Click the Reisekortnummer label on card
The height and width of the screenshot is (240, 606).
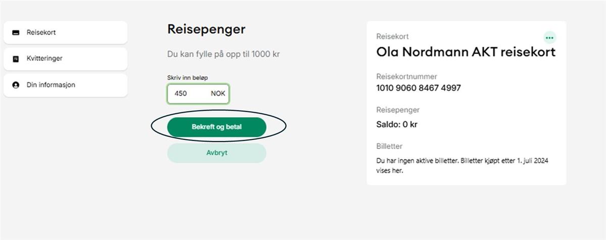coord(407,76)
